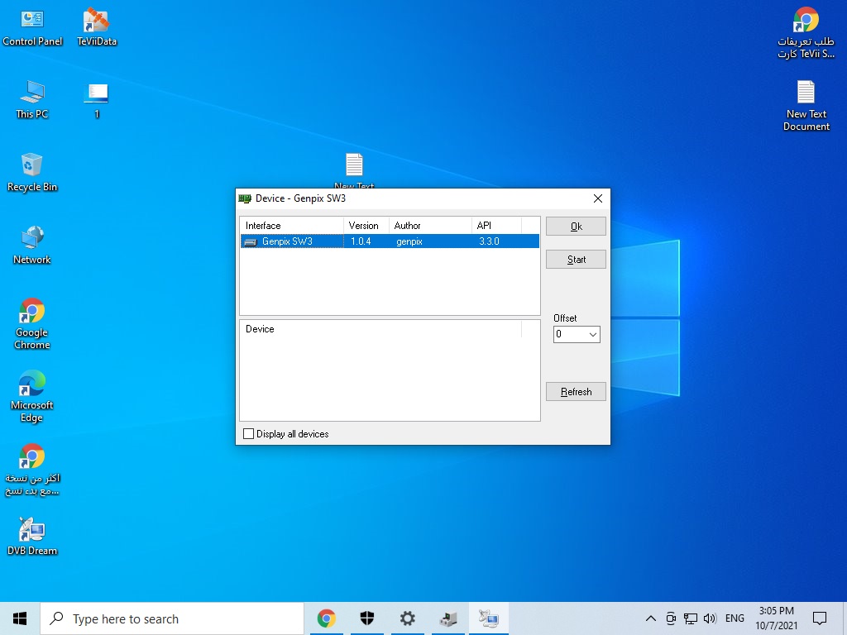Screen dimensions: 847x635
Task: Open the DVB Dream desktop shortcut
Action: [32, 537]
